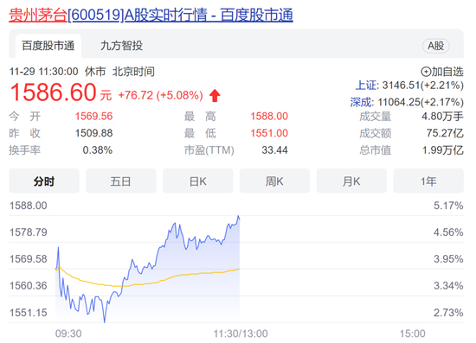The image size is (476, 343).
Task: Click the chart percentage label 5.17%
Action: tap(448, 206)
